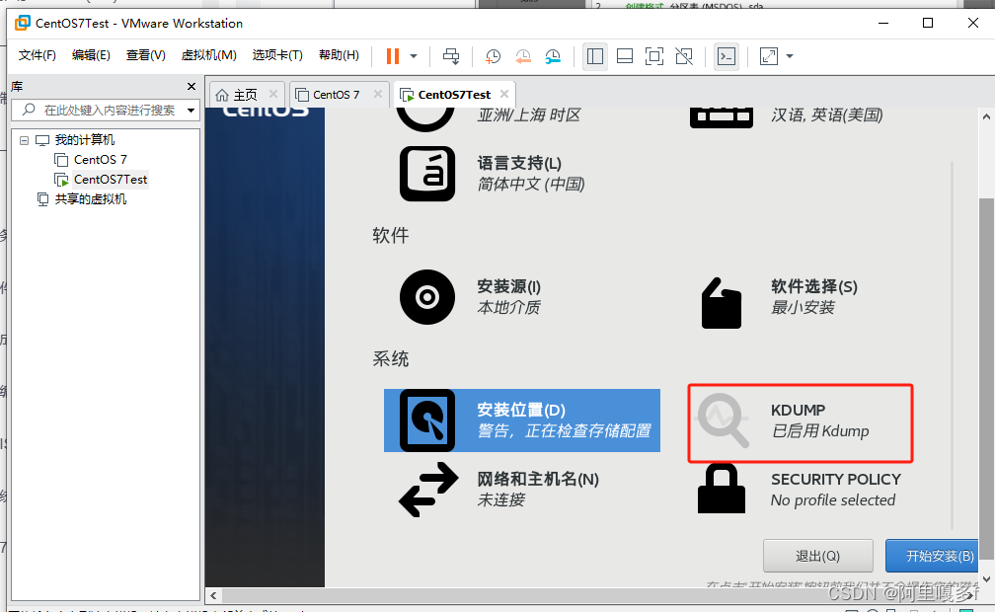Open the KDUMP configuration in the installer
995x612 pixels.
point(800,421)
